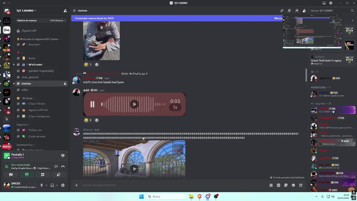Open the threads icon in channel header

point(282,11)
